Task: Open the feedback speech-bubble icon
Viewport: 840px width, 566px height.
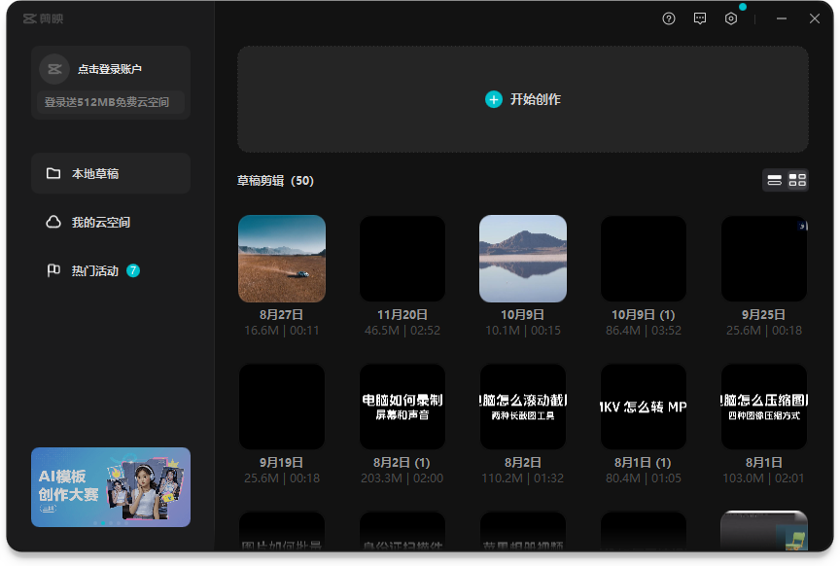Action: (700, 18)
